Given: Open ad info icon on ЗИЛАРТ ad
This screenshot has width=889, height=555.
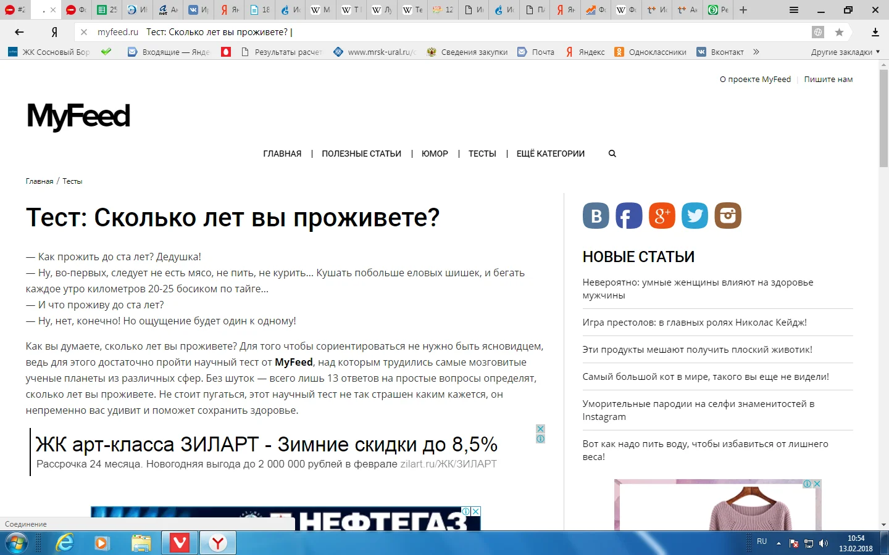Looking at the screenshot, I should pyautogui.click(x=540, y=438).
